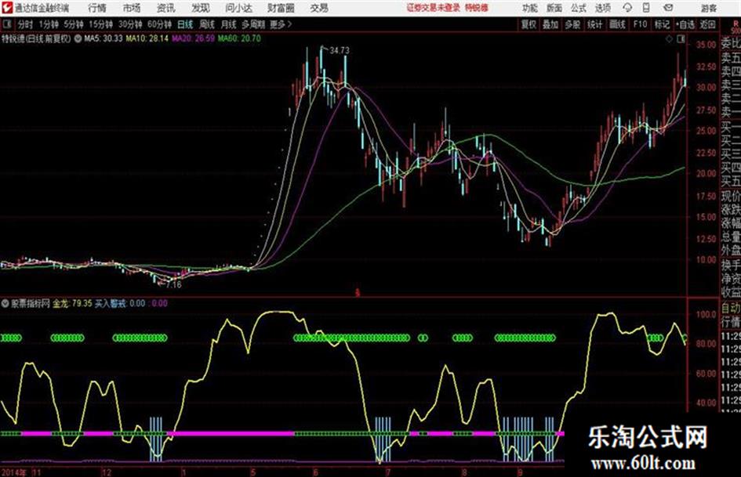Click the 标记 mark button

pyautogui.click(x=662, y=24)
